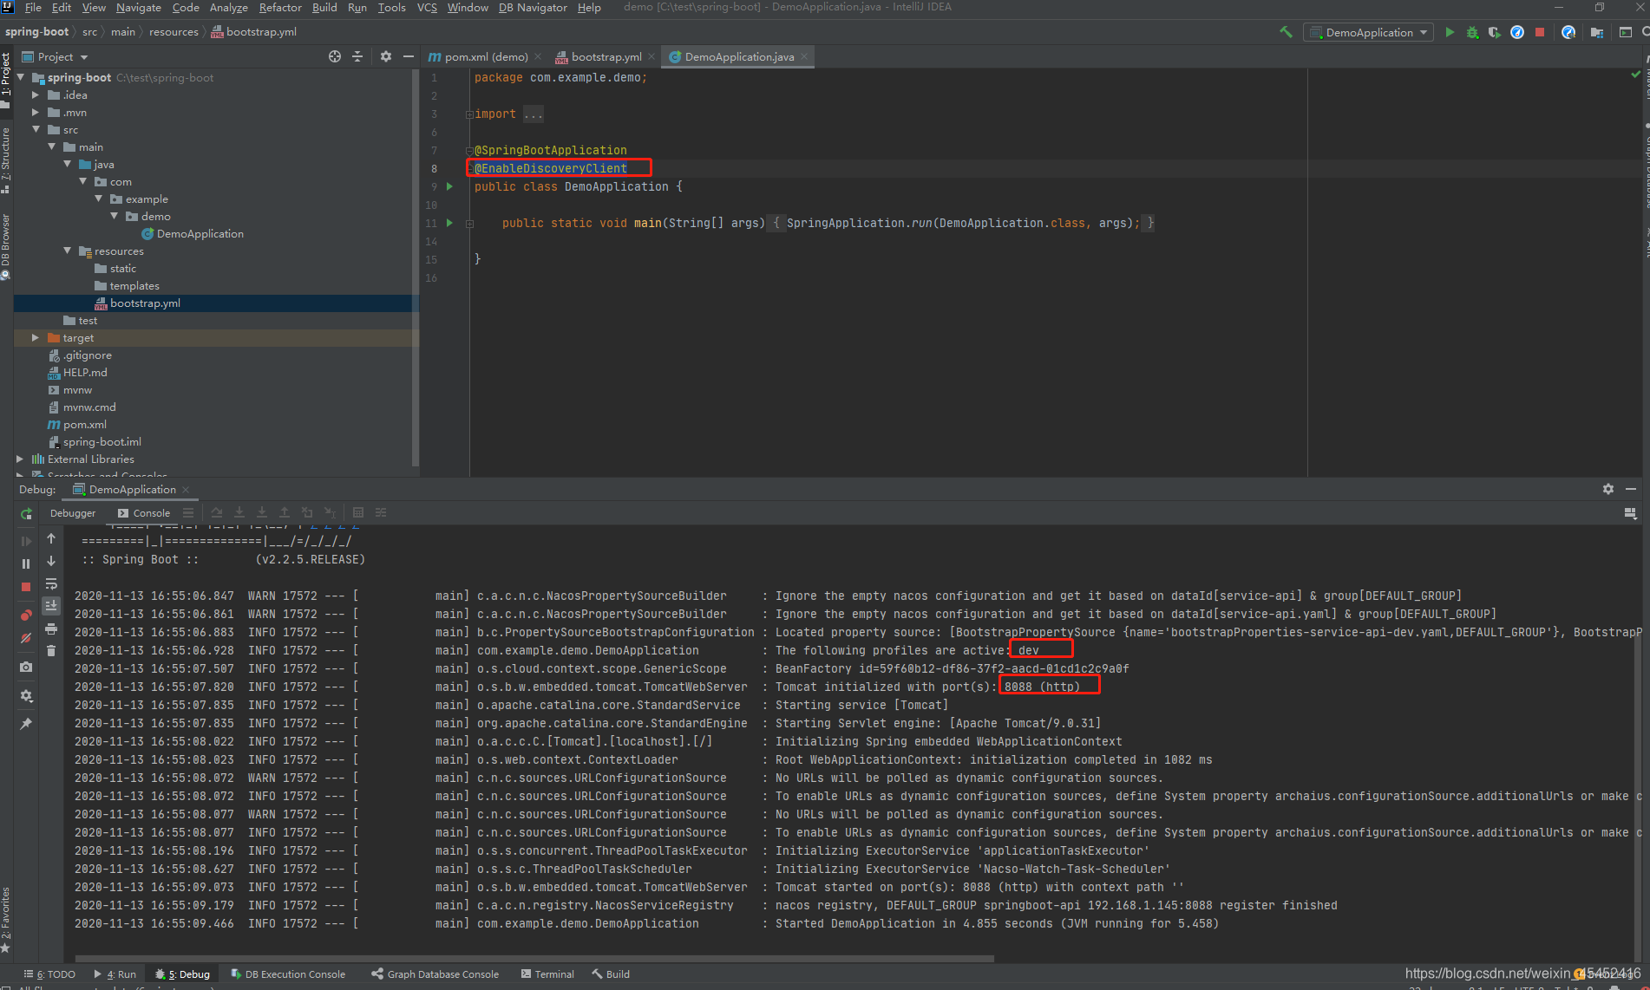
Task: Collapse the src folder
Action: coord(36,129)
